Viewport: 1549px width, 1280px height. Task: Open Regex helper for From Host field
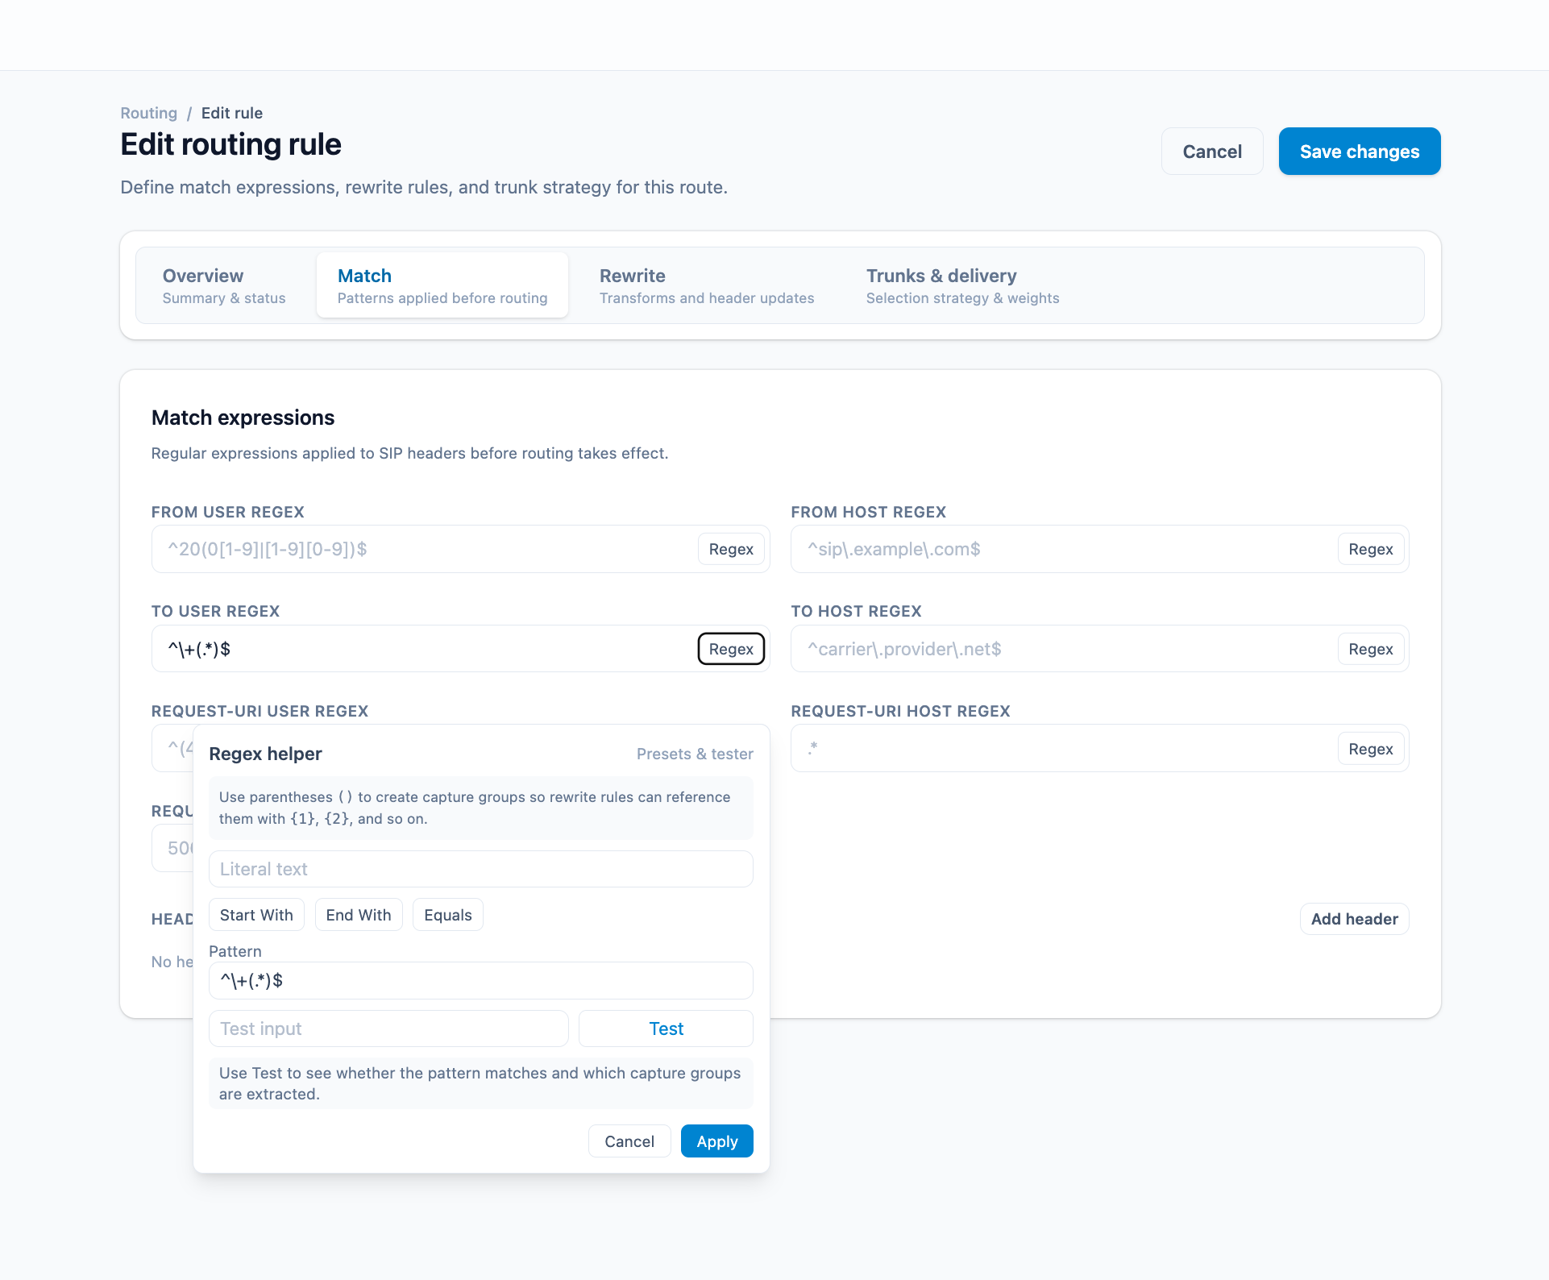point(1370,549)
